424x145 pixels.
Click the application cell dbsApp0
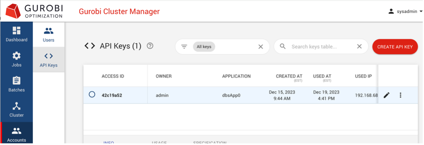click(x=231, y=95)
